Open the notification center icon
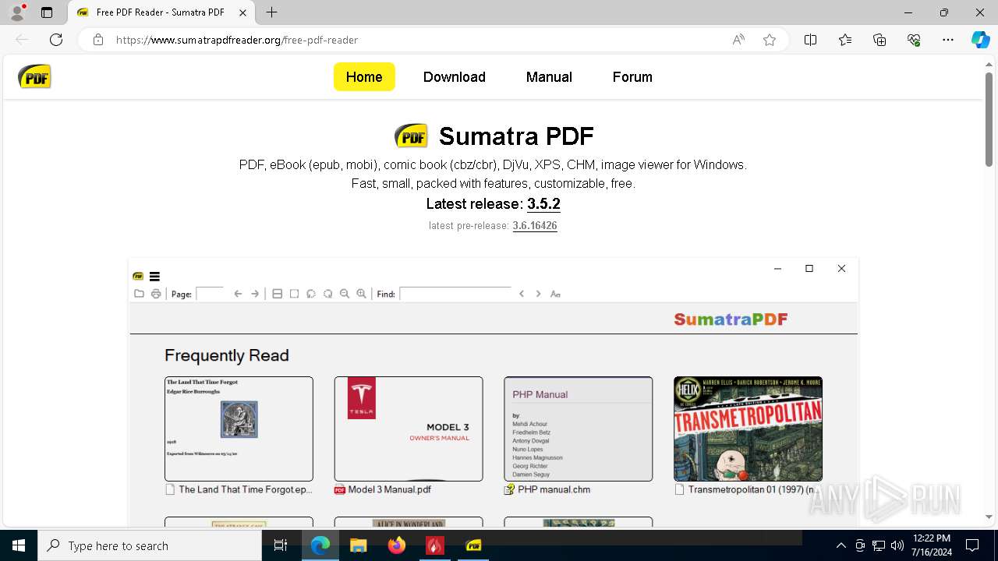The height and width of the screenshot is (561, 998). point(972,545)
